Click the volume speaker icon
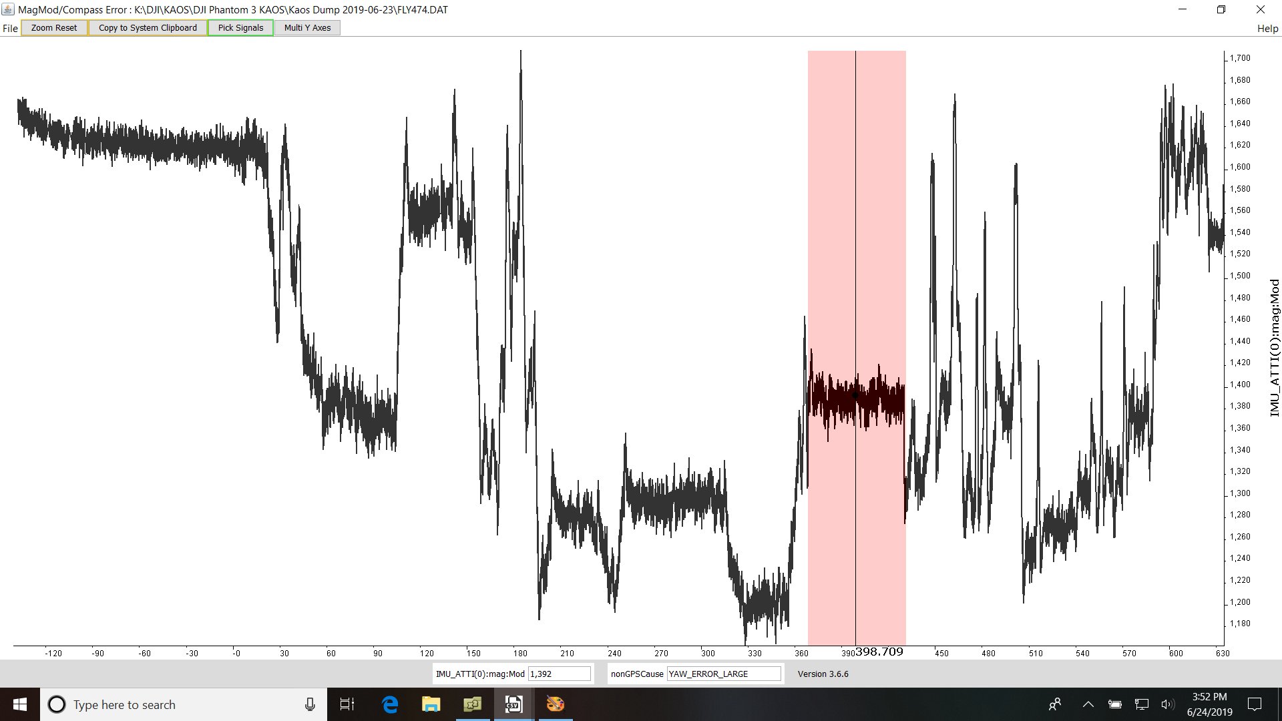 pyautogui.click(x=1167, y=704)
